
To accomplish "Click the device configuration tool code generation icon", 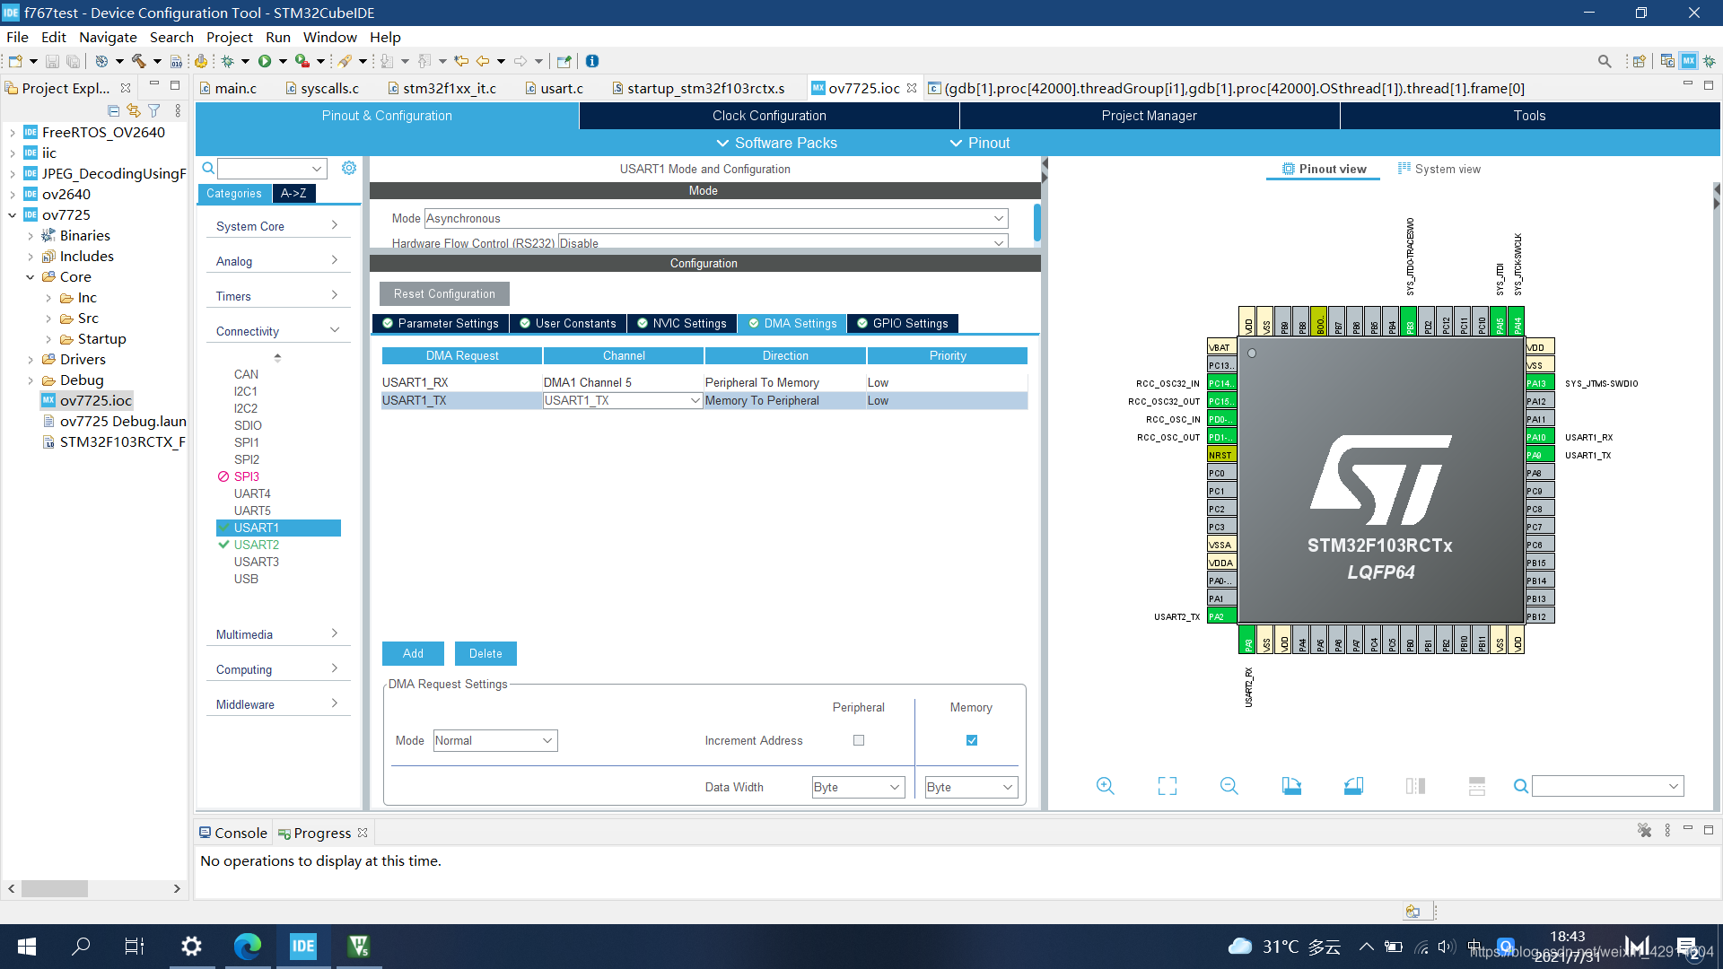I will click(201, 61).
